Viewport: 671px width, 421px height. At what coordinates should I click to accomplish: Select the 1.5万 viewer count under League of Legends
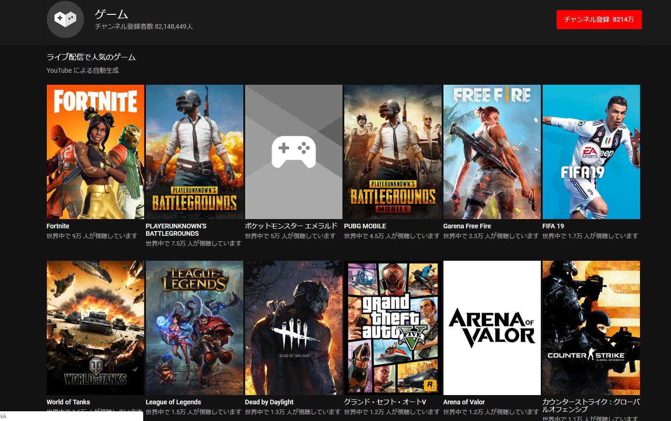tap(194, 412)
